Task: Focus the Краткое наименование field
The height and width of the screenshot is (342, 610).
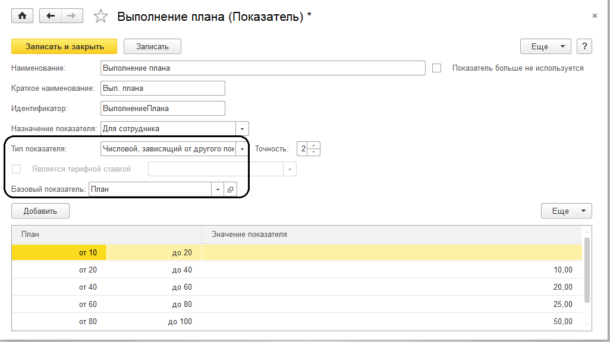Action: pyautogui.click(x=163, y=88)
